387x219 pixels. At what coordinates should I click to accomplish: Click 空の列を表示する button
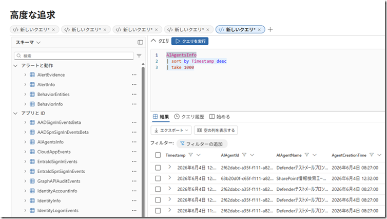pos(216,130)
